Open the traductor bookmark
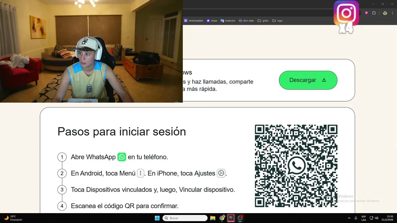 pos(228,21)
